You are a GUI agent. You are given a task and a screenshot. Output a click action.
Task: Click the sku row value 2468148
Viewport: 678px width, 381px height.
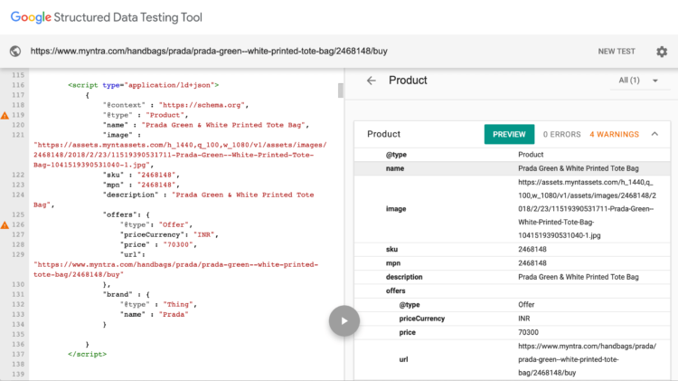point(532,250)
